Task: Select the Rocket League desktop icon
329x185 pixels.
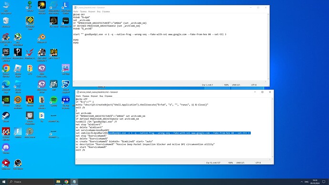Action: tap(66, 87)
